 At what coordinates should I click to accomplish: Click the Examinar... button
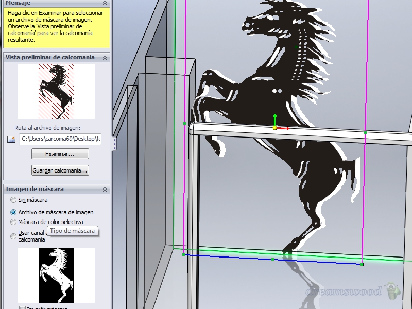coord(60,154)
